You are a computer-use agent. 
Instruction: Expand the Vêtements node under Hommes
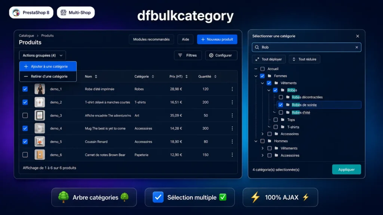pyautogui.click(x=263, y=148)
